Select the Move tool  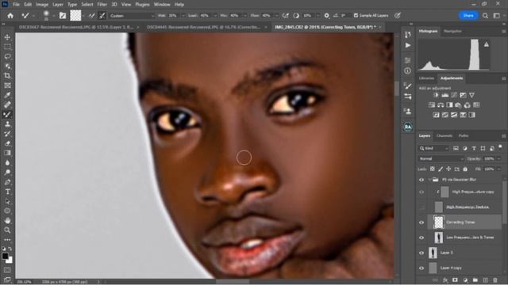(7, 37)
